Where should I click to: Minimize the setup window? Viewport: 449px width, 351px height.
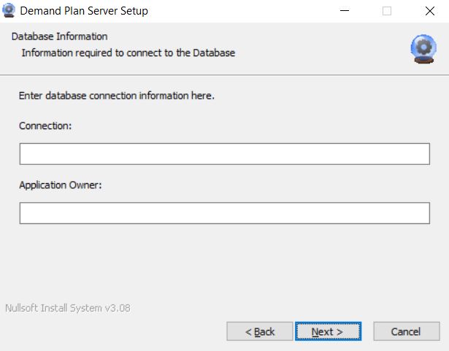tap(345, 11)
